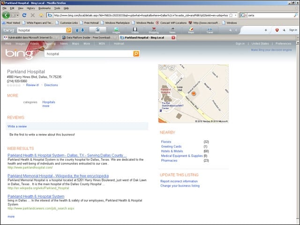Click the Bing toolbar search input

[x=42, y=30]
